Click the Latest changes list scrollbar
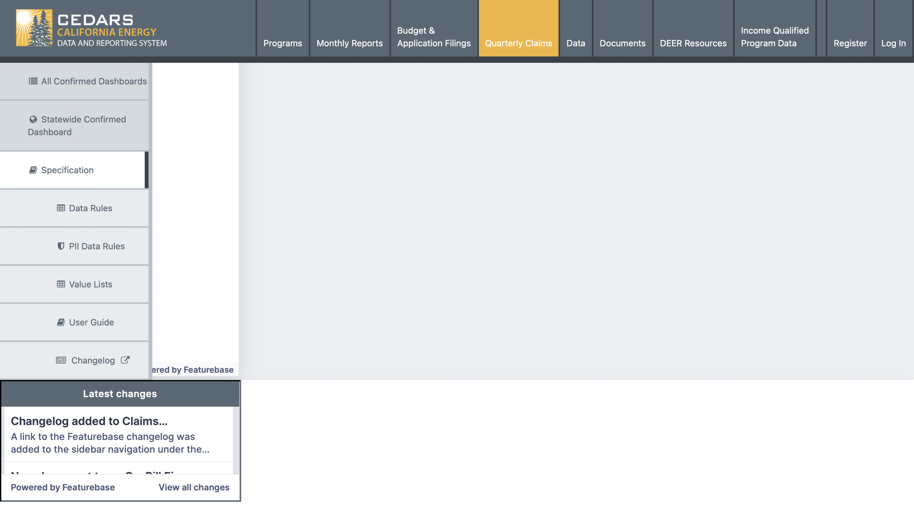This screenshot has height=505, width=914. point(235,440)
